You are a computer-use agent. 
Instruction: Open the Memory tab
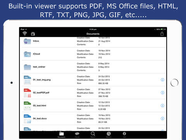(x=108, y=135)
